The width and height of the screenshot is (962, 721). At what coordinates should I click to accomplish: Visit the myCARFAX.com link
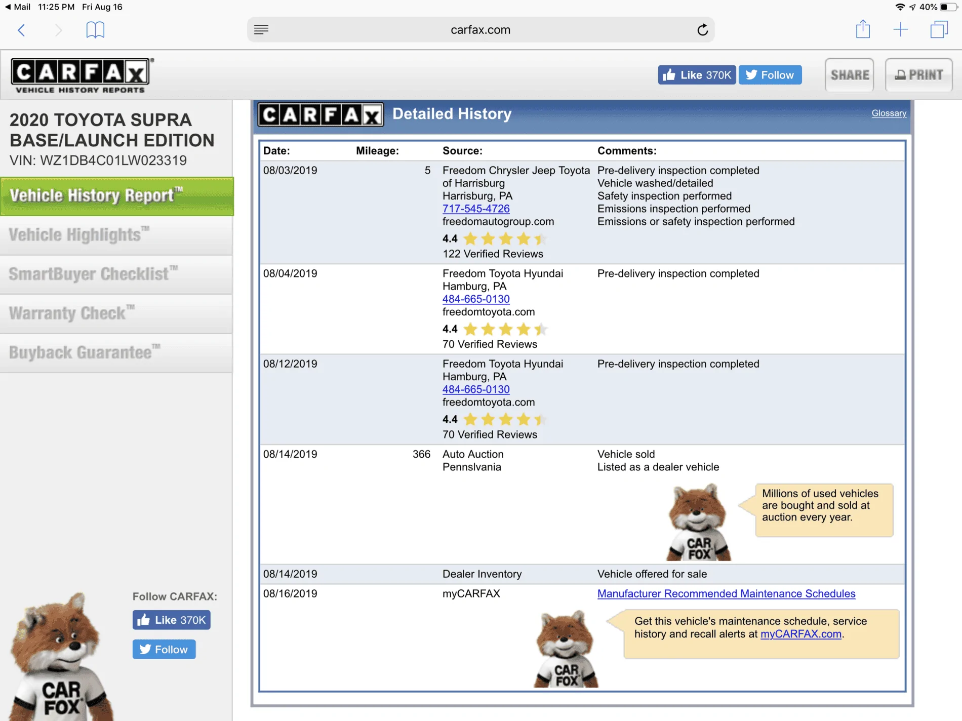coord(800,634)
